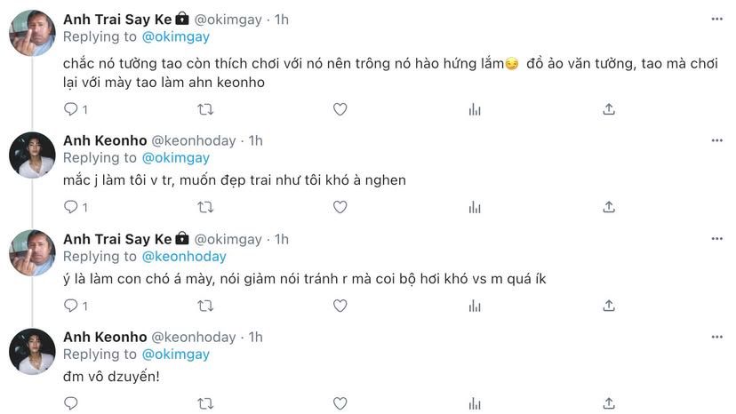The image size is (736, 414).
Task: Reply to the 'ý là làm con chó' tweet
Action: [71, 306]
